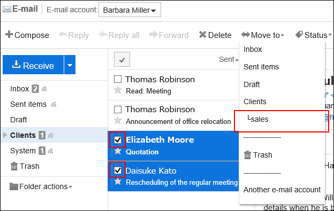Image resolution: width=334 pixels, height=211 pixels.
Task: Click the Clients unread count badge
Action: pos(42,135)
